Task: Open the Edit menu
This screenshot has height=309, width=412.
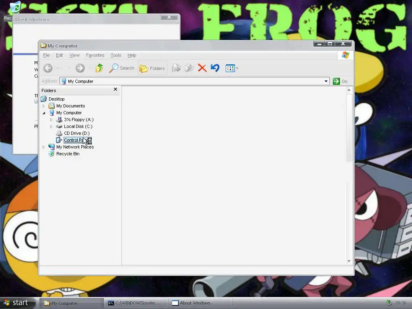Action: pos(60,55)
